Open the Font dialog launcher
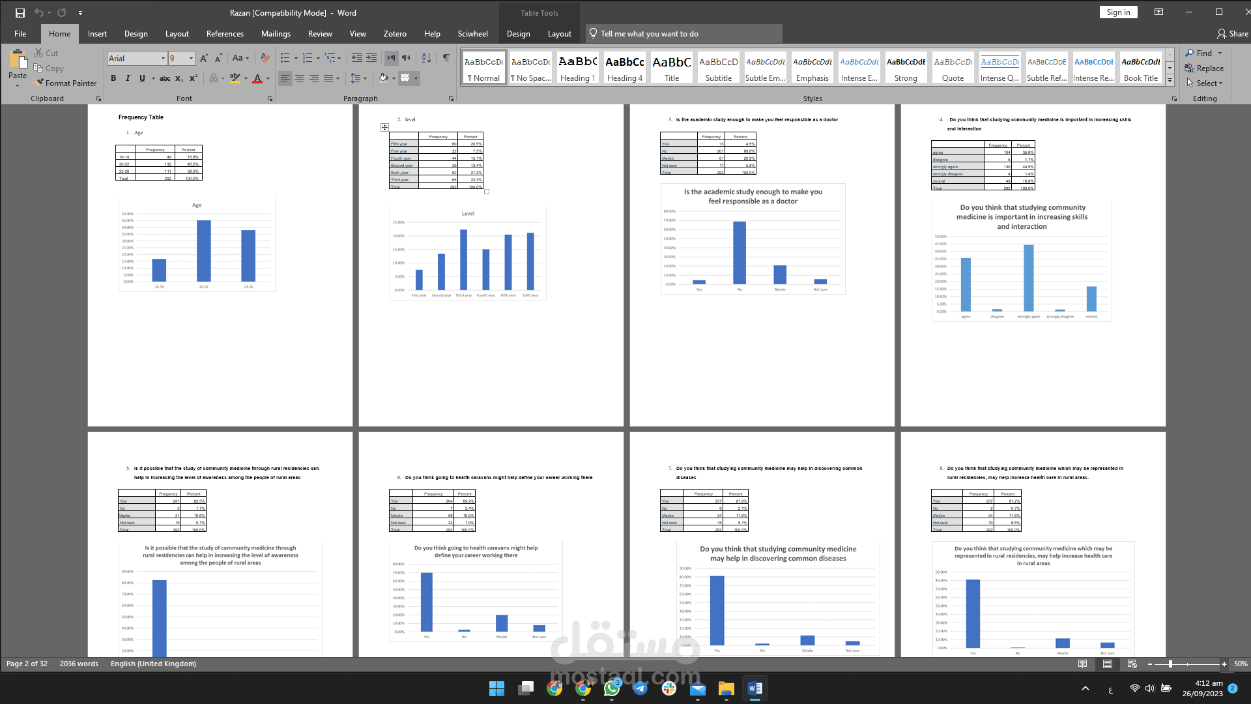This screenshot has height=704, width=1251. click(270, 99)
